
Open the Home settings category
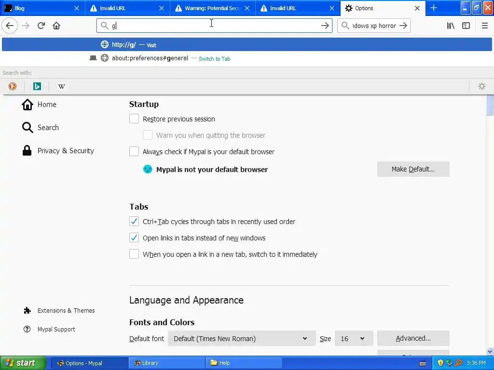pyautogui.click(x=39, y=105)
